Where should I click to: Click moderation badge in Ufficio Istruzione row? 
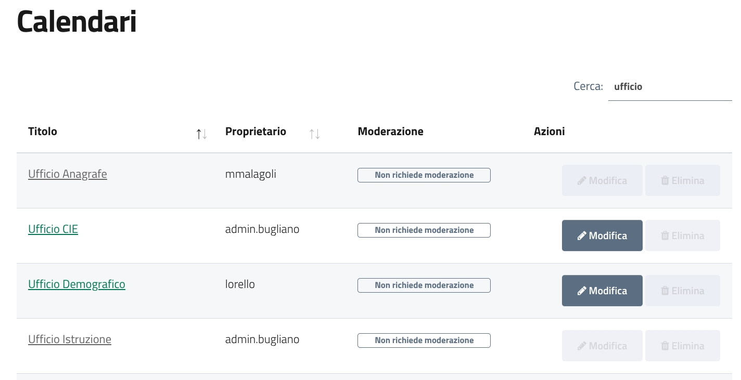pos(424,340)
